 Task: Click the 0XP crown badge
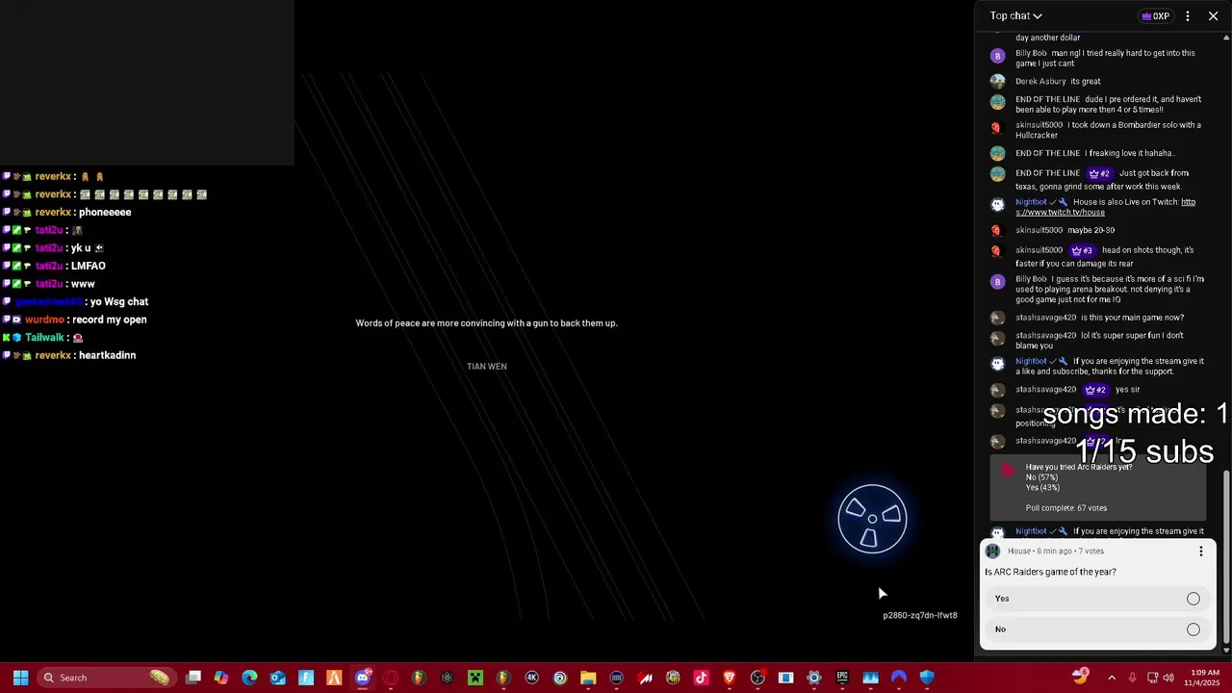[x=1155, y=15]
